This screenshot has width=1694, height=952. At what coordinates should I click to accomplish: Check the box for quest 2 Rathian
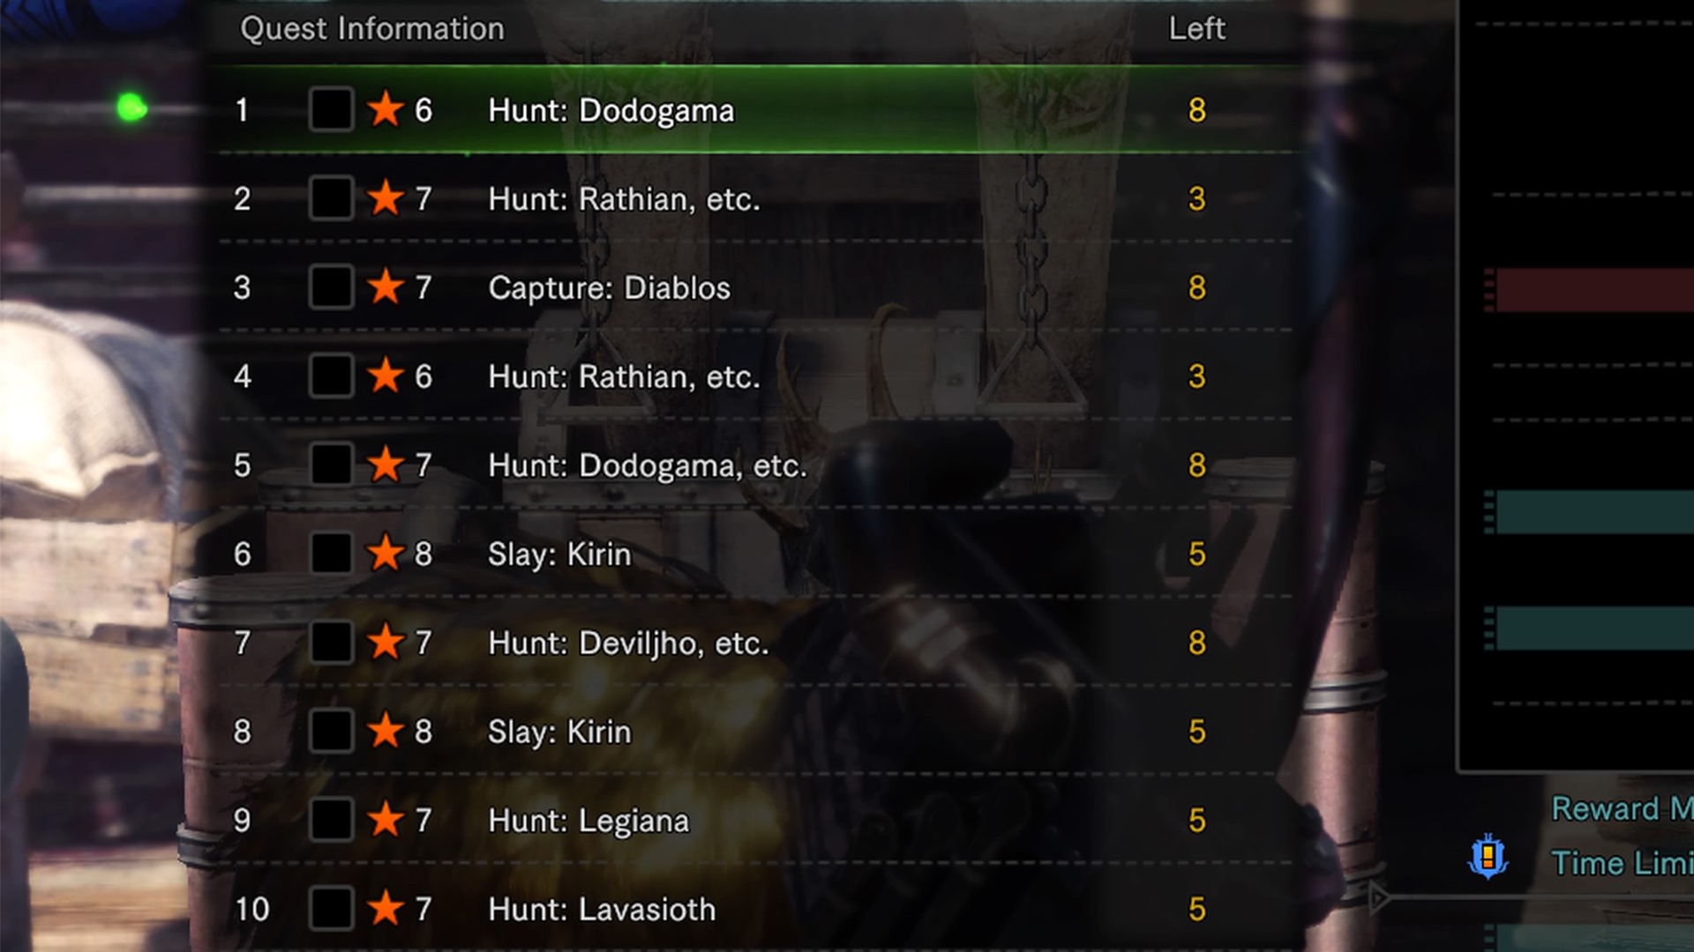[332, 197]
